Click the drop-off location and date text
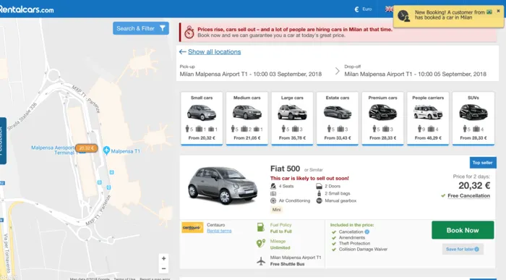This screenshot has height=280, width=506. point(416,74)
